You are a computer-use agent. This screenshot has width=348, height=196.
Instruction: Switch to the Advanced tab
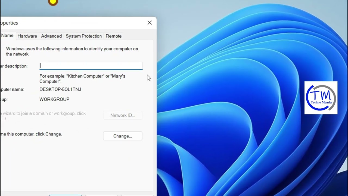51,36
